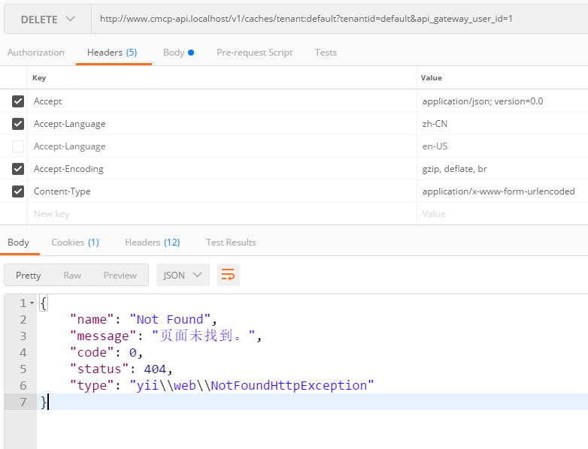Uncheck the Accept-Encoding header checkbox
Screen dimensions: 588x449
click(x=18, y=169)
